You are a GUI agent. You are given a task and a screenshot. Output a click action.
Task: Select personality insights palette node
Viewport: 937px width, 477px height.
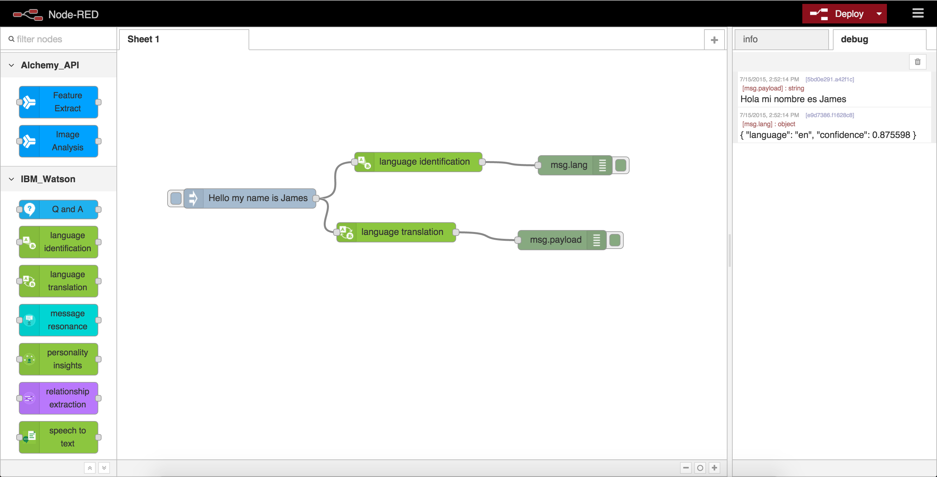tap(59, 359)
